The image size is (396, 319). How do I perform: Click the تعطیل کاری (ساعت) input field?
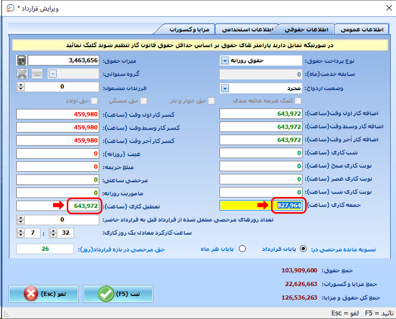point(58,206)
